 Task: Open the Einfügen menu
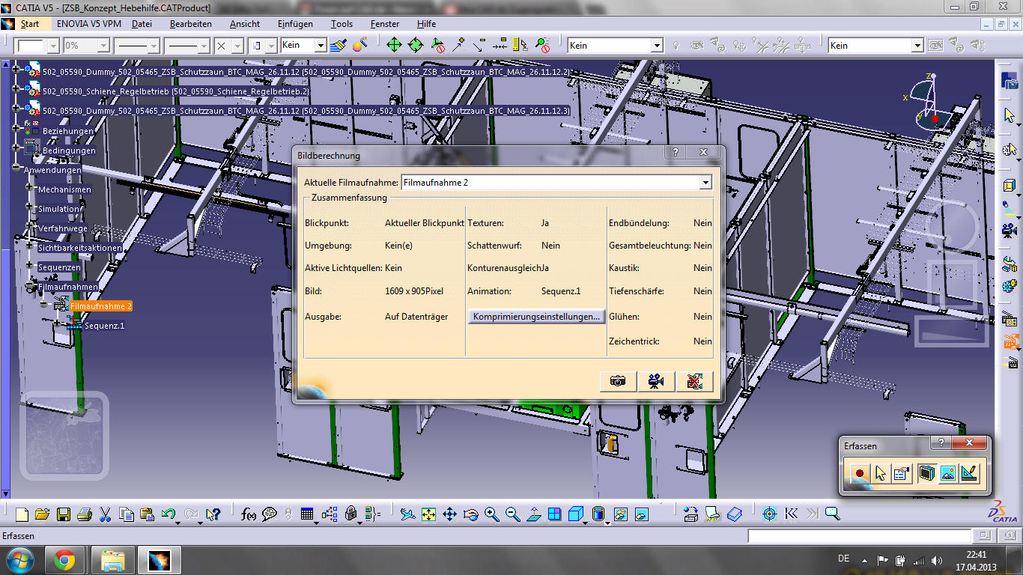295,24
